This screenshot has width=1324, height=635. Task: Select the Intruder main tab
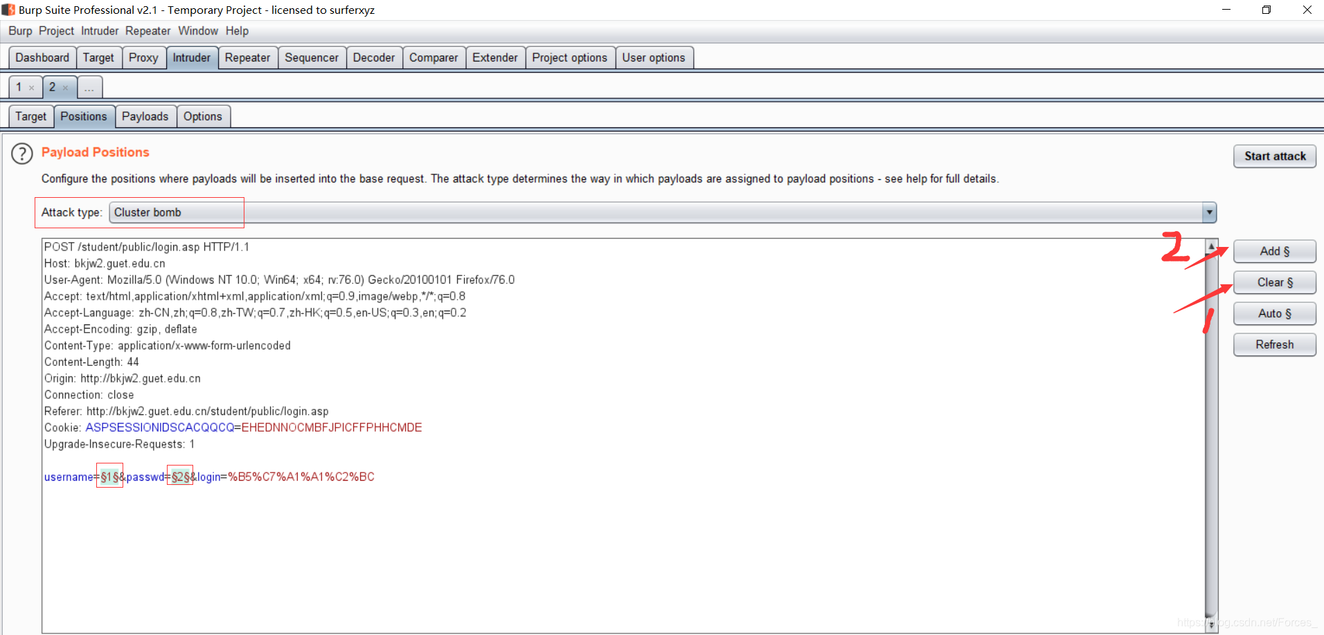point(192,57)
